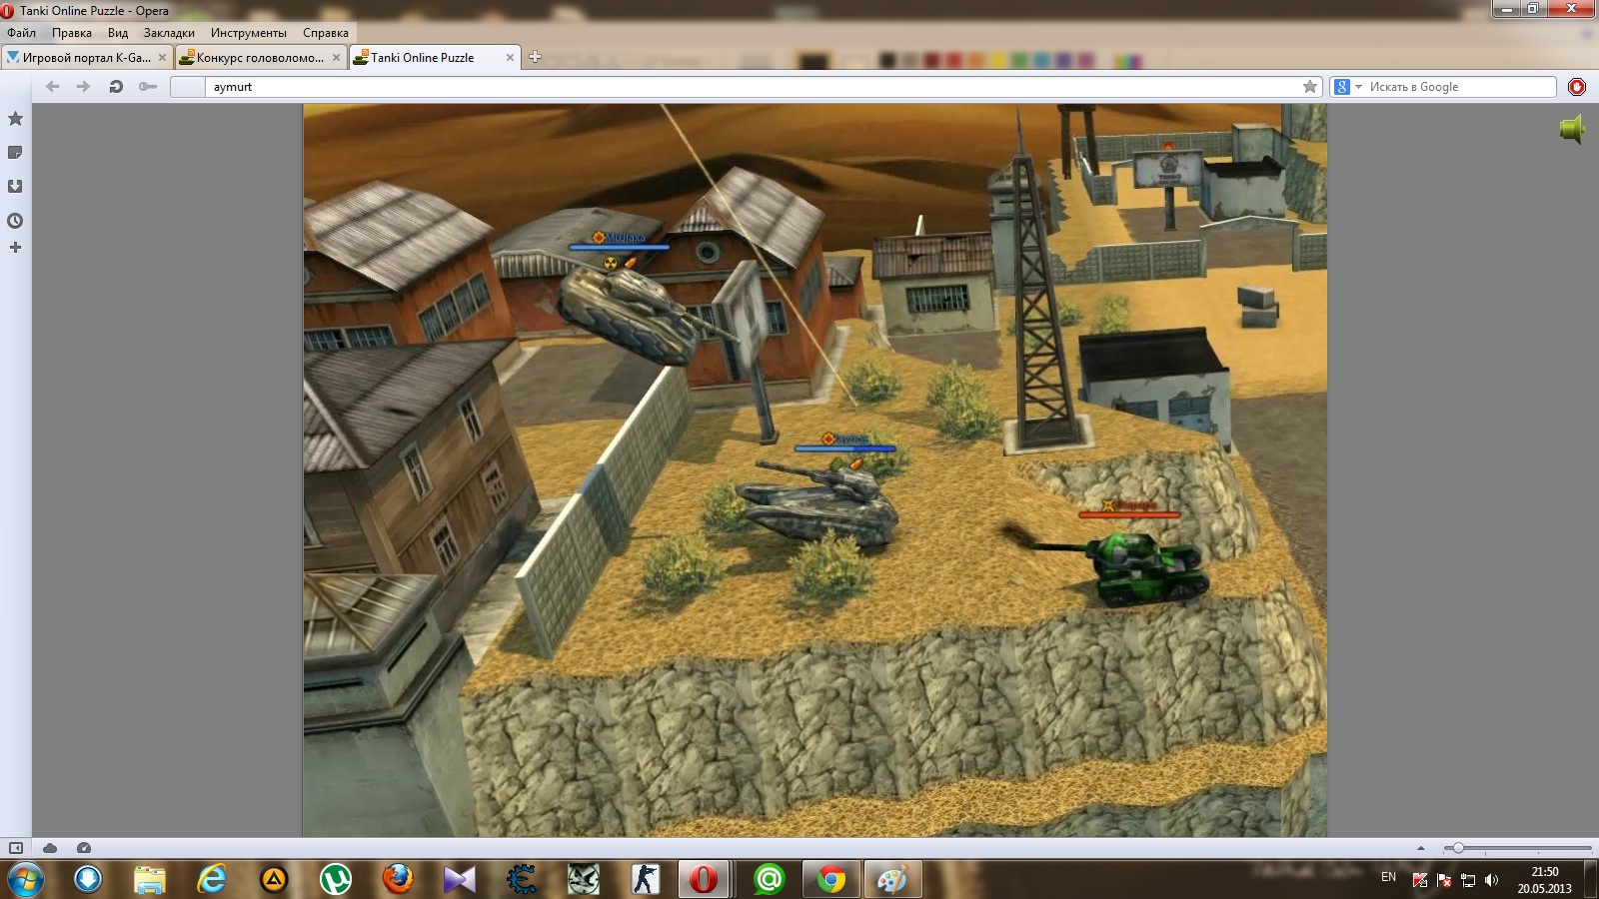This screenshot has width=1599, height=899.
Task: Open Windows Explorer folder in taskbar
Action: [150, 879]
